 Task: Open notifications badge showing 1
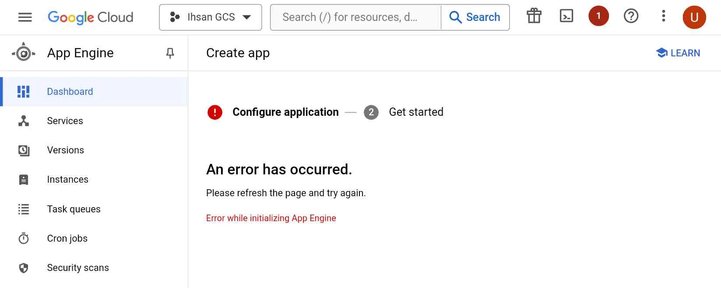pos(598,16)
